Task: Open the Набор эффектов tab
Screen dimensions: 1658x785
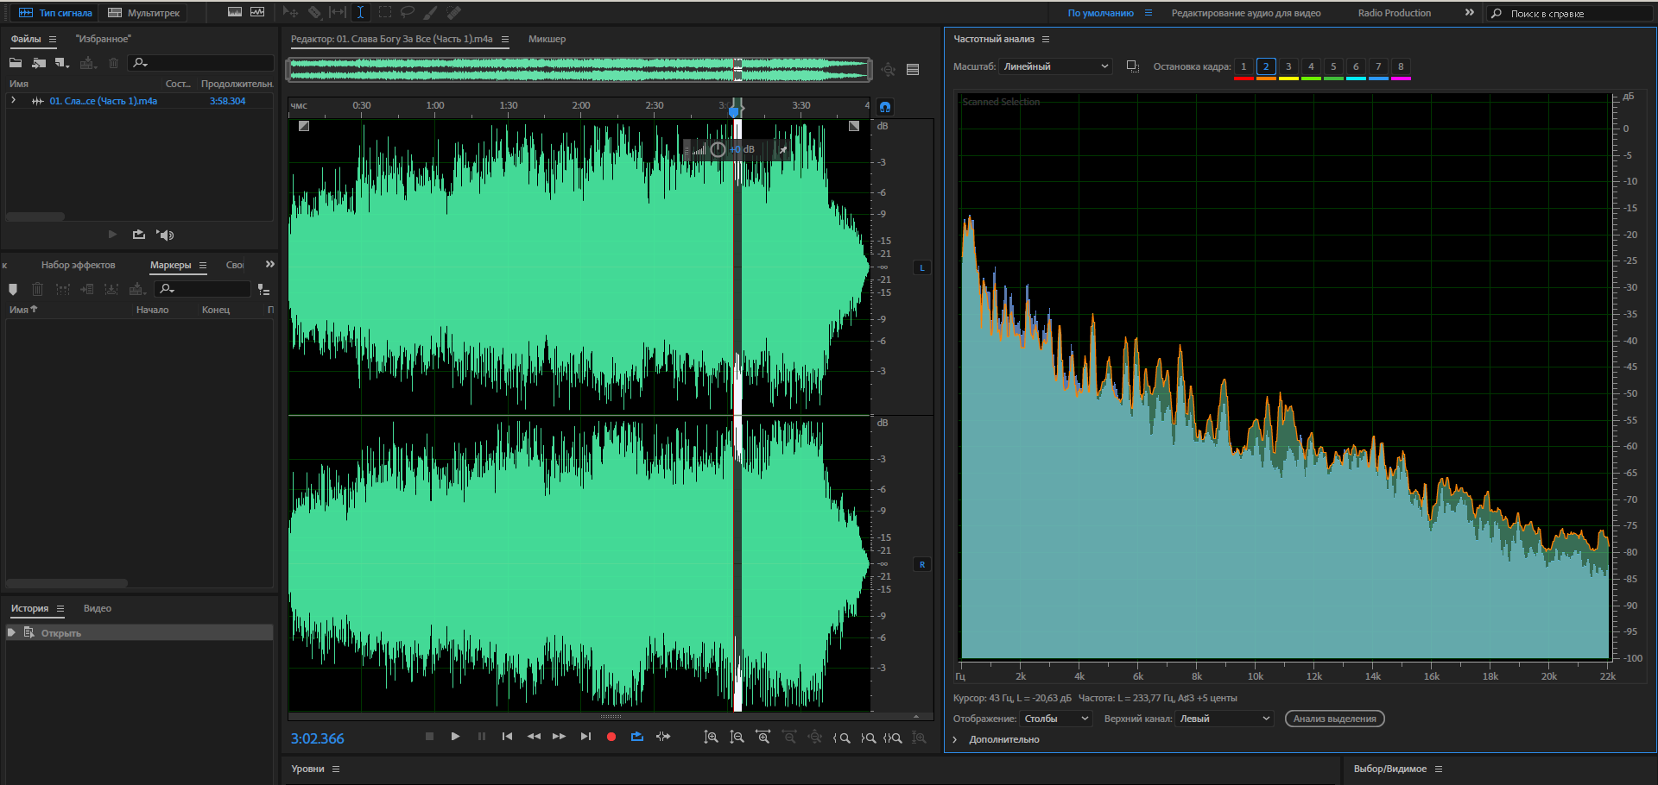Action: point(78,265)
